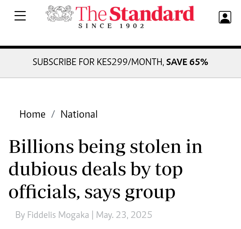The height and width of the screenshot is (229, 241).
Task: Click the "By" byline prefix
Action: tap(20, 215)
